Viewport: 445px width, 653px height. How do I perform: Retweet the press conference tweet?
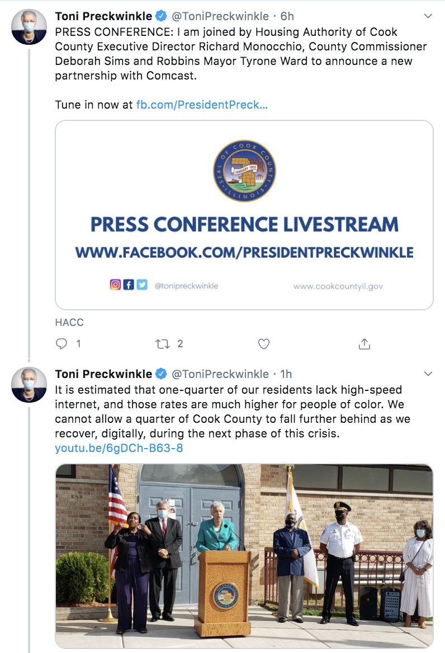163,344
